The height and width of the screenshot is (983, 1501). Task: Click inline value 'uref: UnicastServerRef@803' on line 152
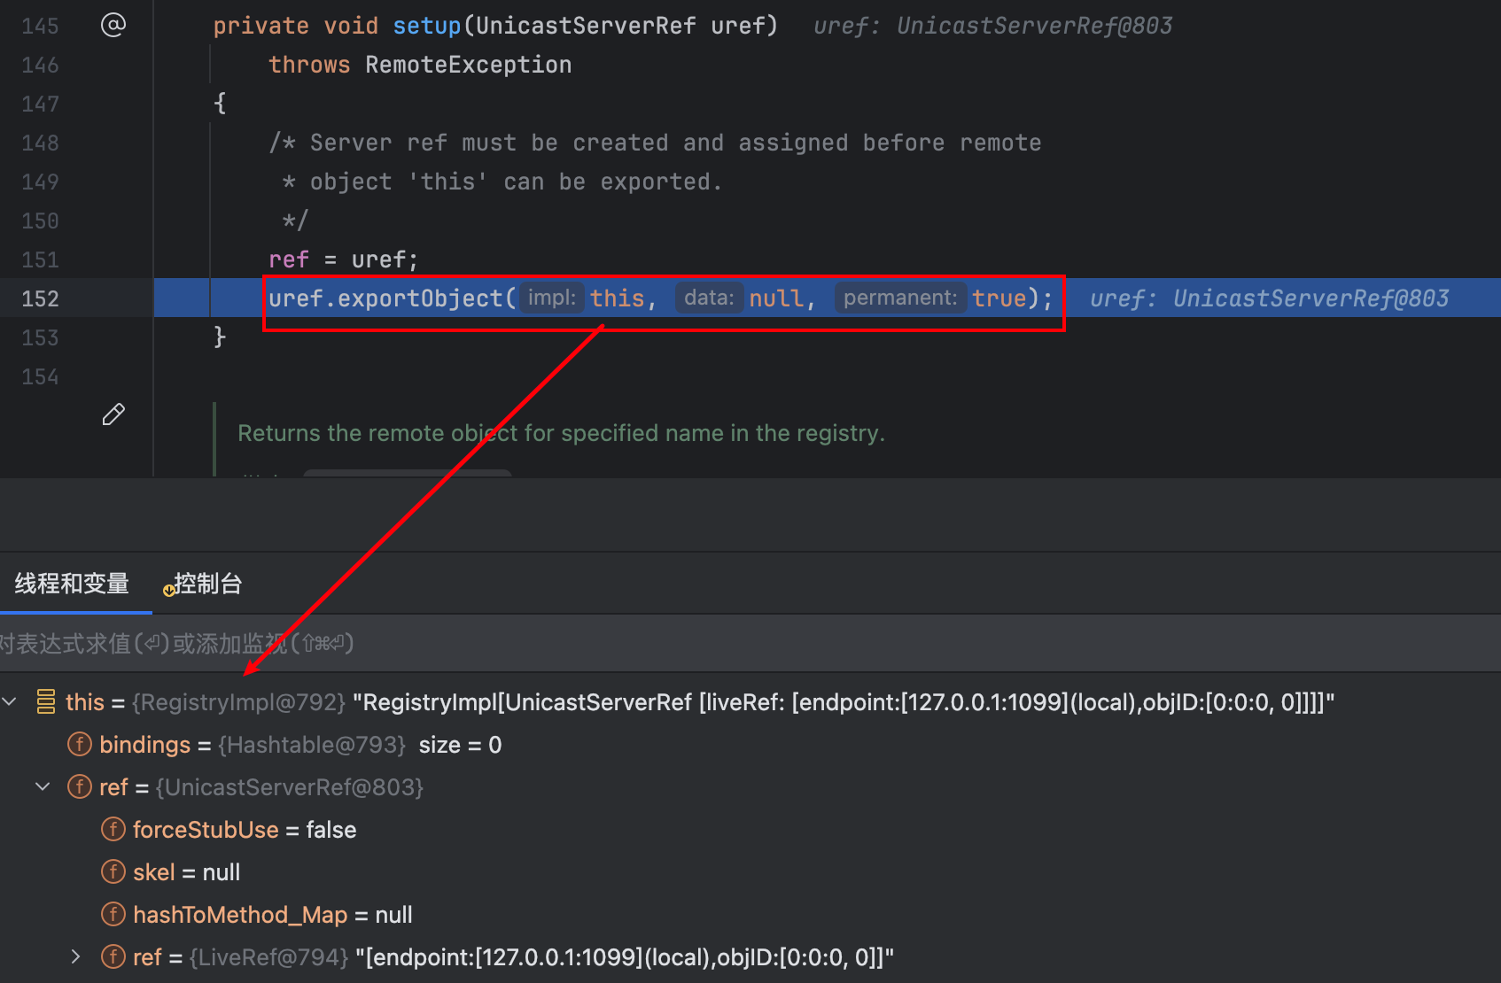(x=1269, y=298)
